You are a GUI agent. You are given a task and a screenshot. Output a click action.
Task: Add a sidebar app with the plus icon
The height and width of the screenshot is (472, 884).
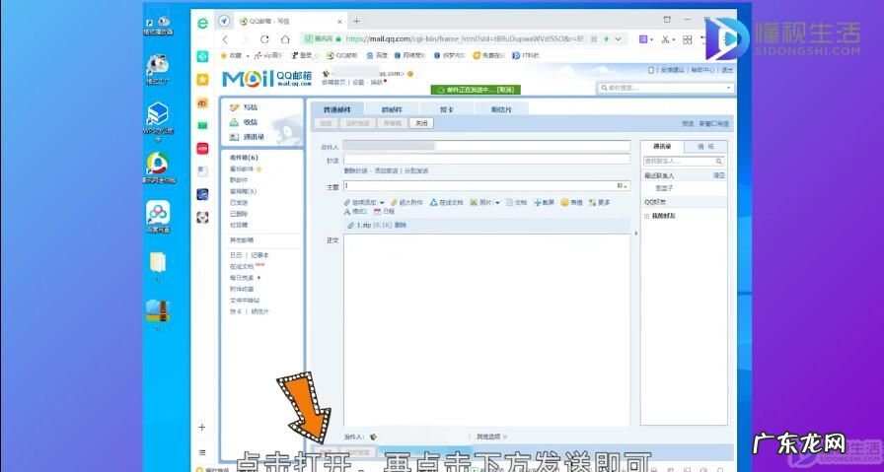coord(202,427)
